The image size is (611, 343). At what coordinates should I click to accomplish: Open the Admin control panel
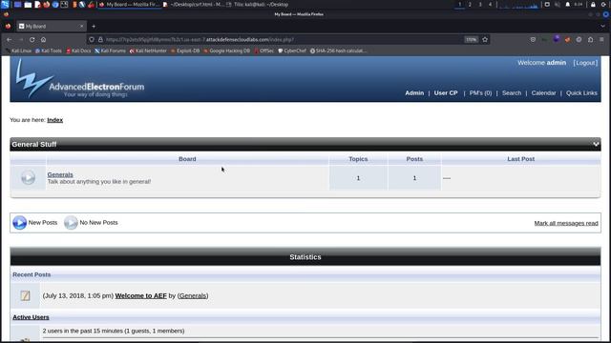point(414,93)
